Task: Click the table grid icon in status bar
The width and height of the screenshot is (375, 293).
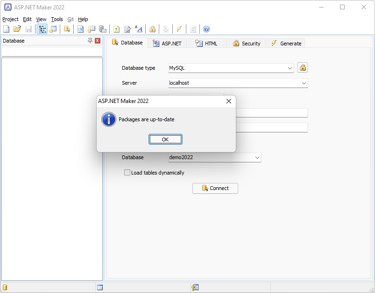Action: (100, 287)
